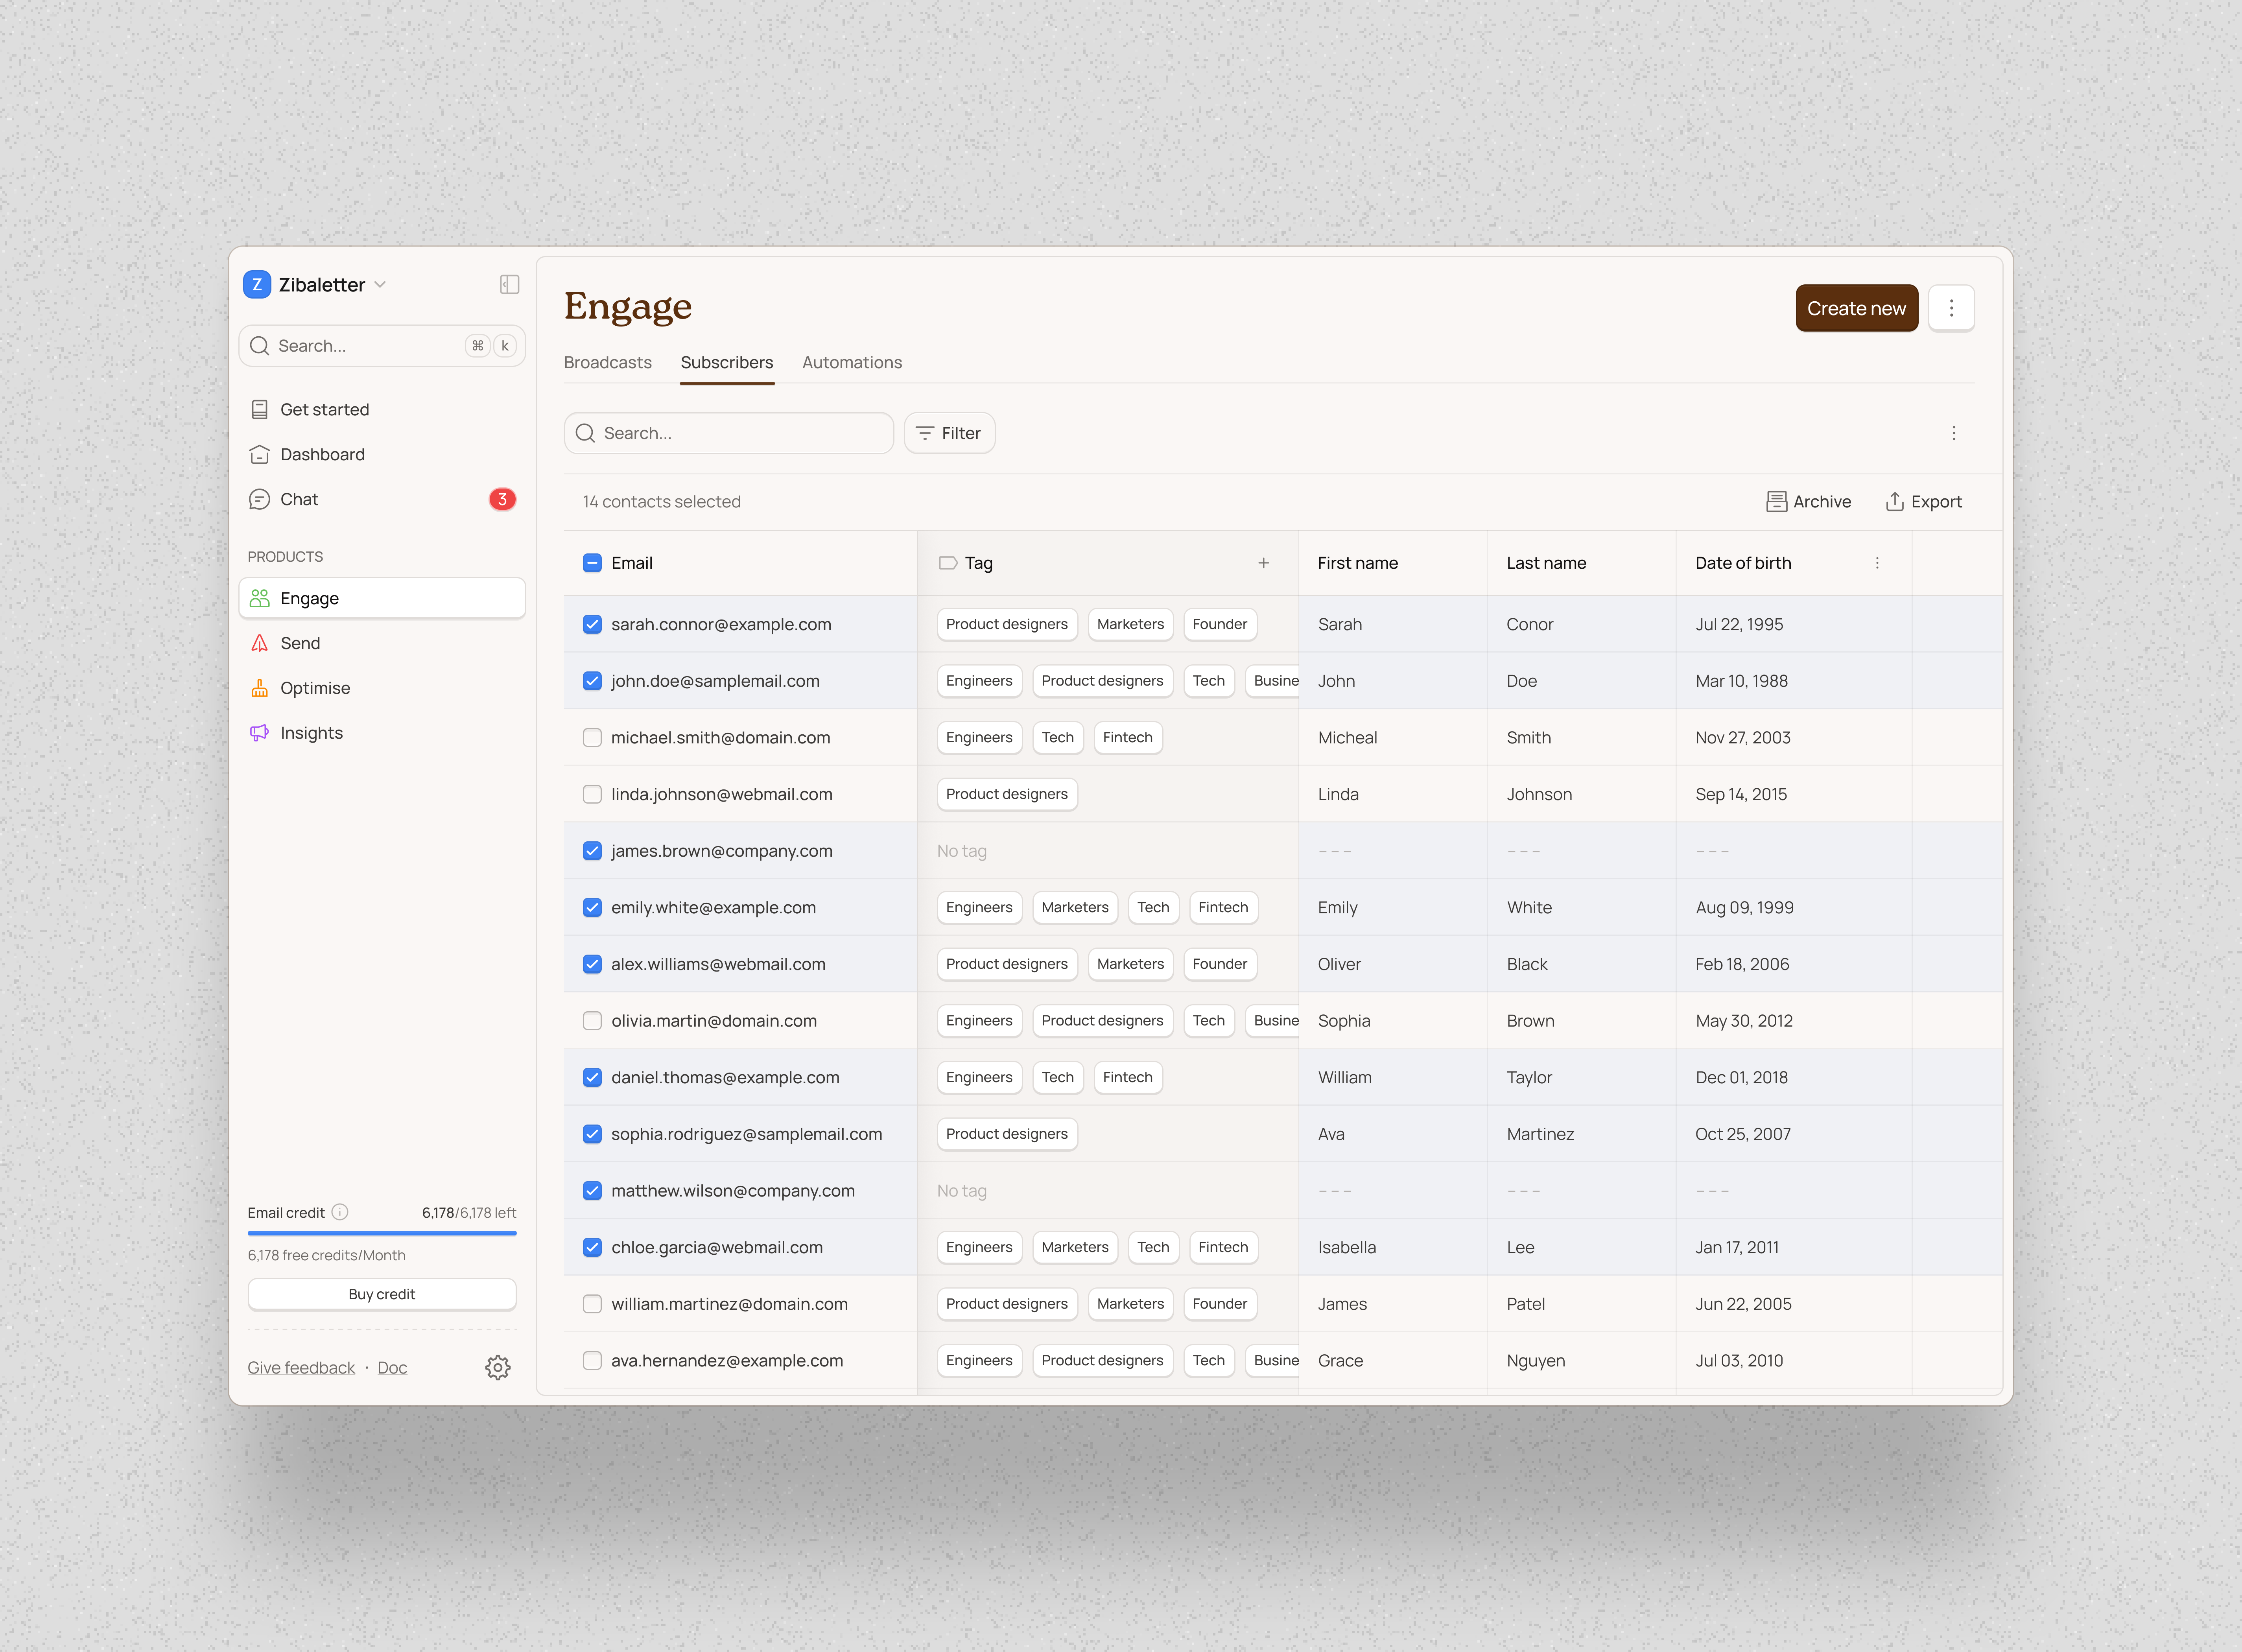Check michael.smith@domain.com row checkbox

(x=592, y=738)
